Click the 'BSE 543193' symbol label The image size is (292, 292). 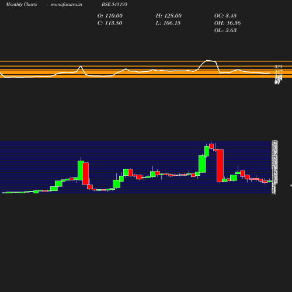[114, 4]
